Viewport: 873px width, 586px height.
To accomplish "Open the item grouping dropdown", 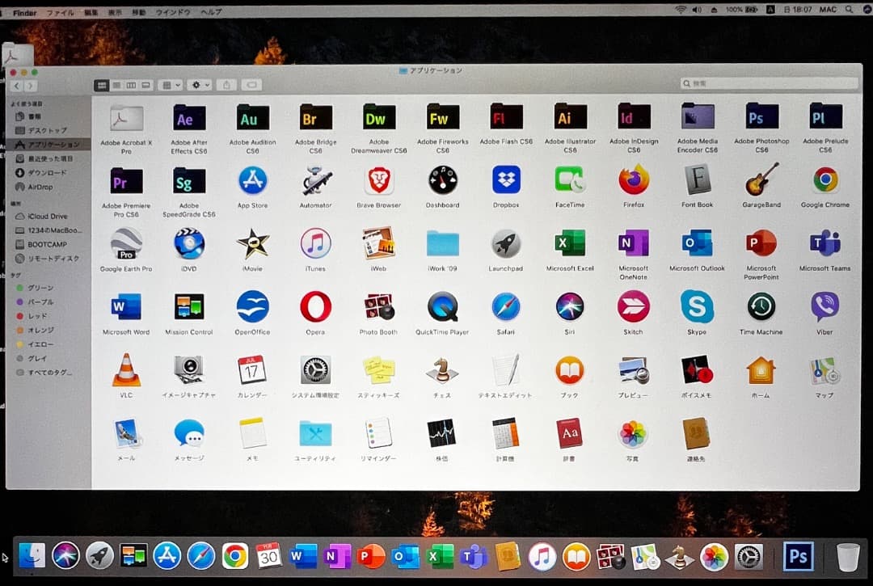I will 170,85.
